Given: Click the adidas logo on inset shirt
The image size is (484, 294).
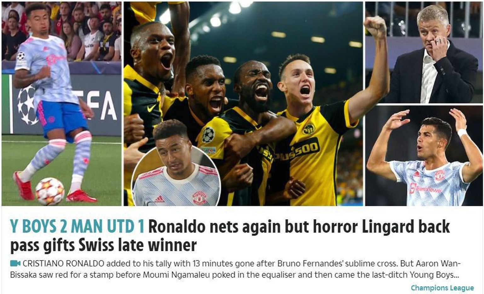Looking at the screenshot, I should [159, 199].
